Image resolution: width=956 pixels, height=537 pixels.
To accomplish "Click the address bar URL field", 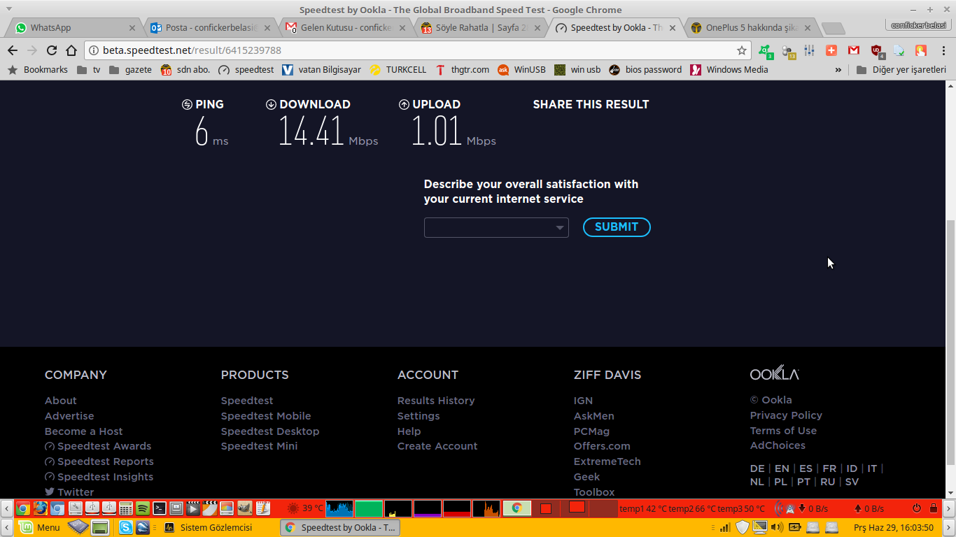I will 418,50.
